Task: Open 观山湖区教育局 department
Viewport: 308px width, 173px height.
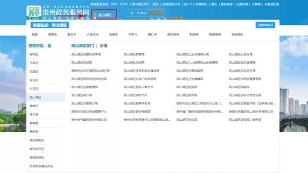Action: pyautogui.click(x=134, y=55)
